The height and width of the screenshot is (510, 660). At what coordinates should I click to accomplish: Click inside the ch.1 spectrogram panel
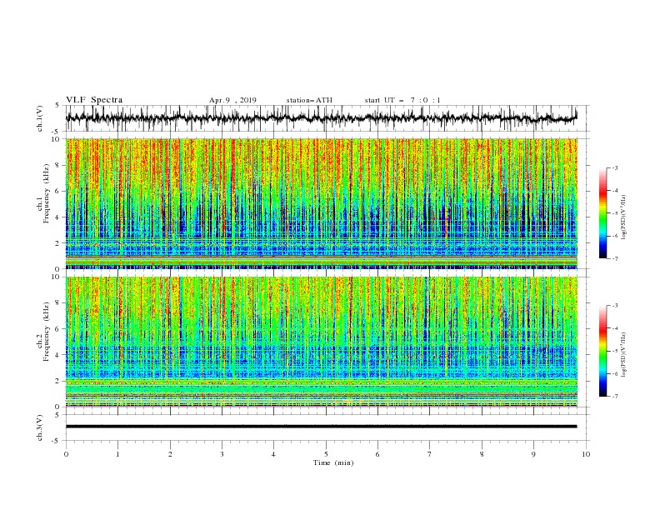coord(321,203)
